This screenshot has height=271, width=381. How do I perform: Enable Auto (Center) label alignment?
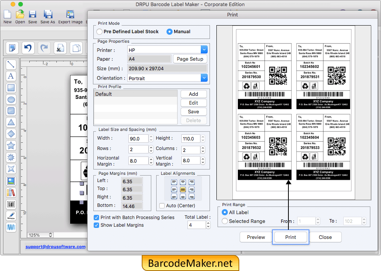(x=162, y=206)
